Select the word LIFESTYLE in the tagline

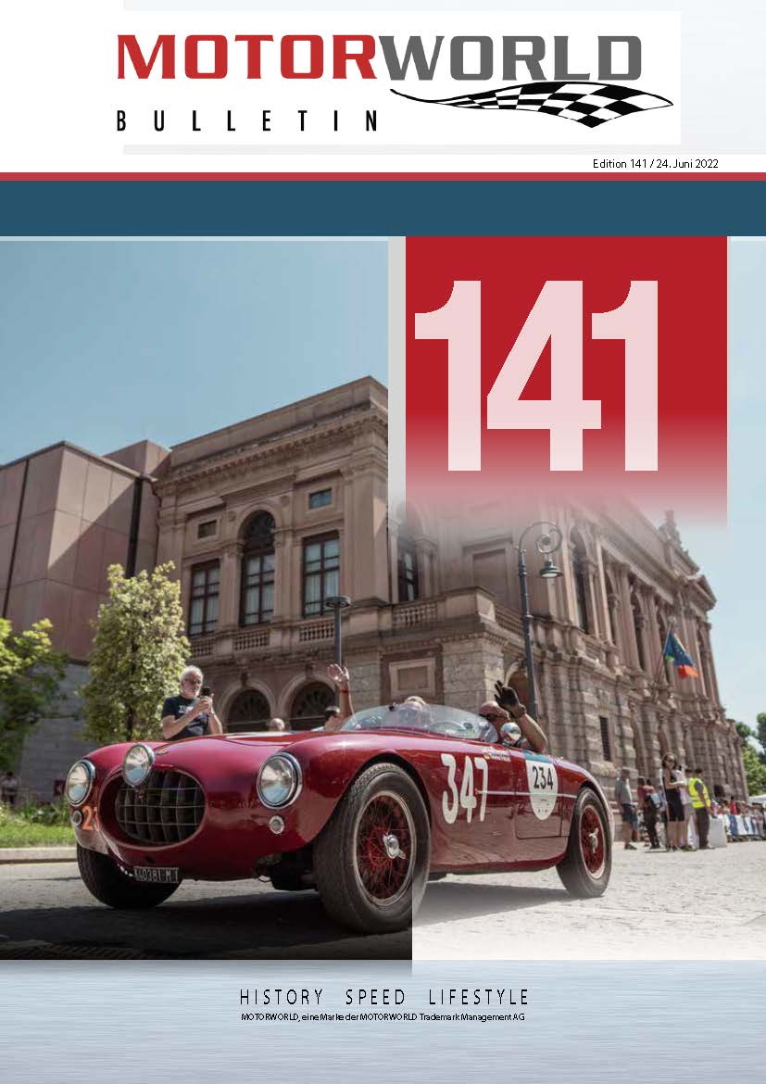pyautogui.click(x=479, y=997)
